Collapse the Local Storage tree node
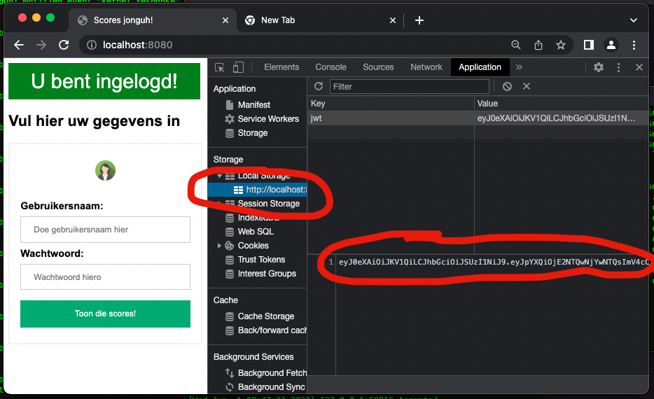The image size is (654, 399). click(x=219, y=176)
